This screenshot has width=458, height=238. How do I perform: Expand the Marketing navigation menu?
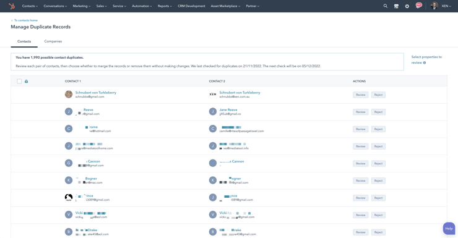pos(82,6)
